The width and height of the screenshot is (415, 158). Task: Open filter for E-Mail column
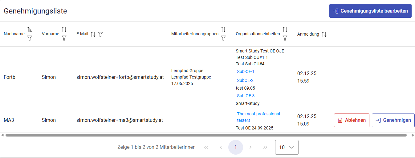click(x=100, y=34)
